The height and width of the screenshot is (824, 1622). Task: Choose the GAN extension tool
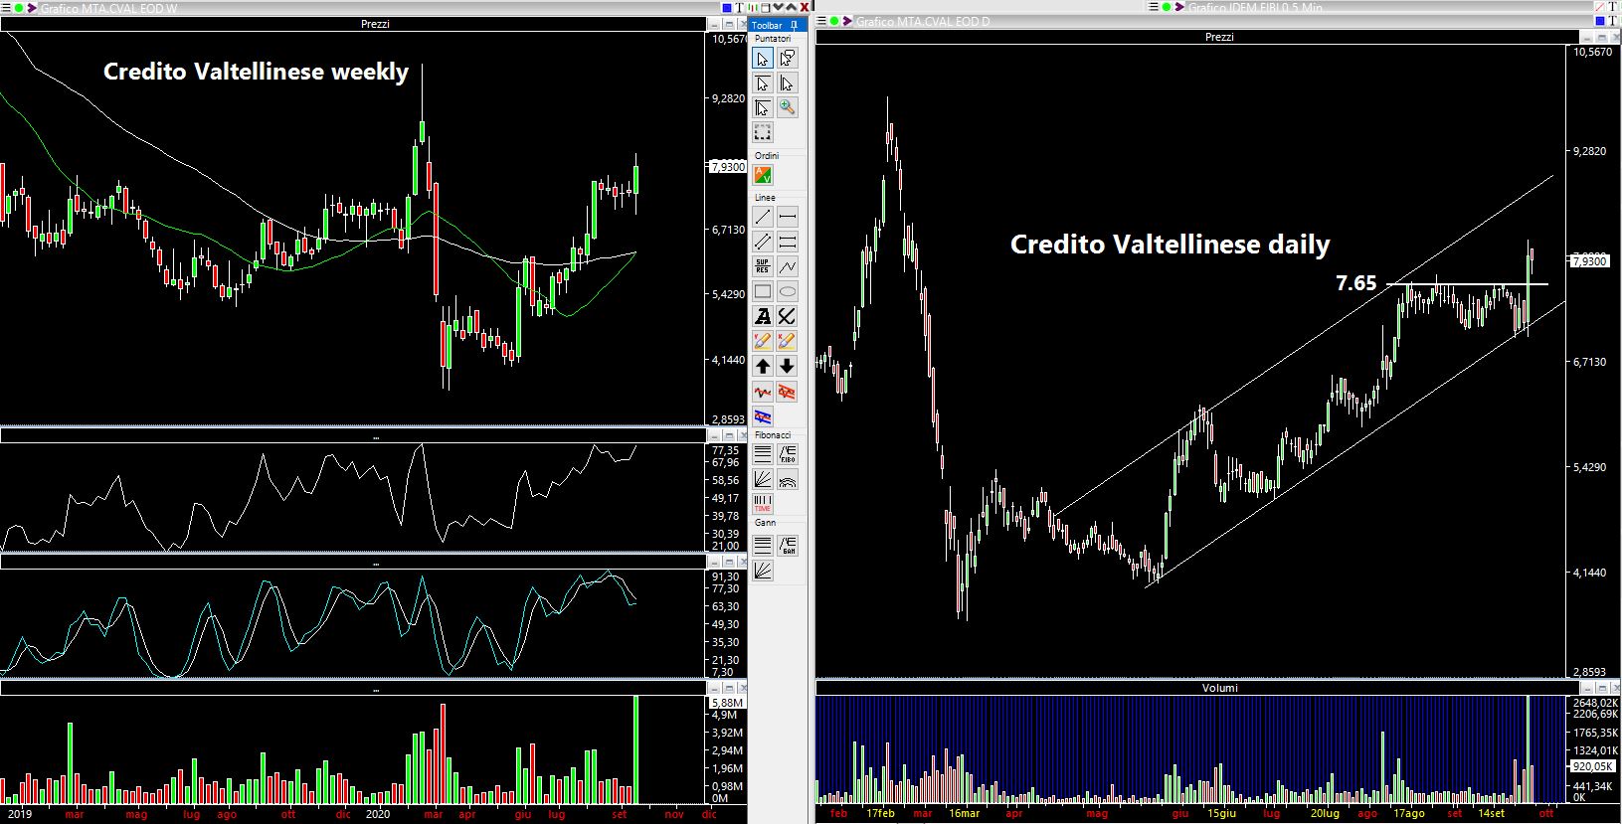787,545
